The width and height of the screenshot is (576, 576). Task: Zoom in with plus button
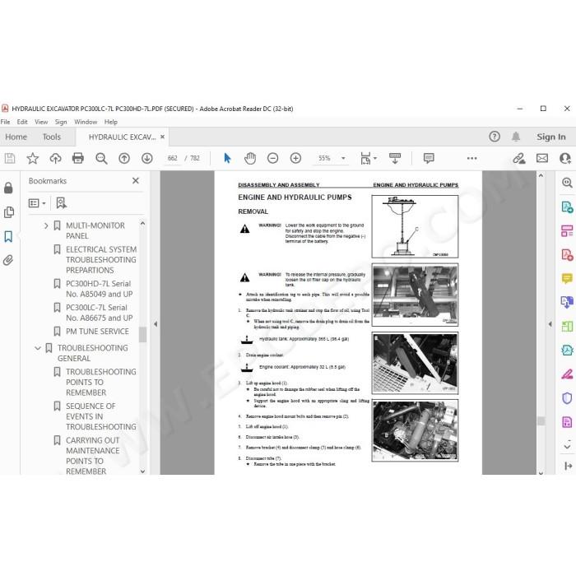point(295,158)
